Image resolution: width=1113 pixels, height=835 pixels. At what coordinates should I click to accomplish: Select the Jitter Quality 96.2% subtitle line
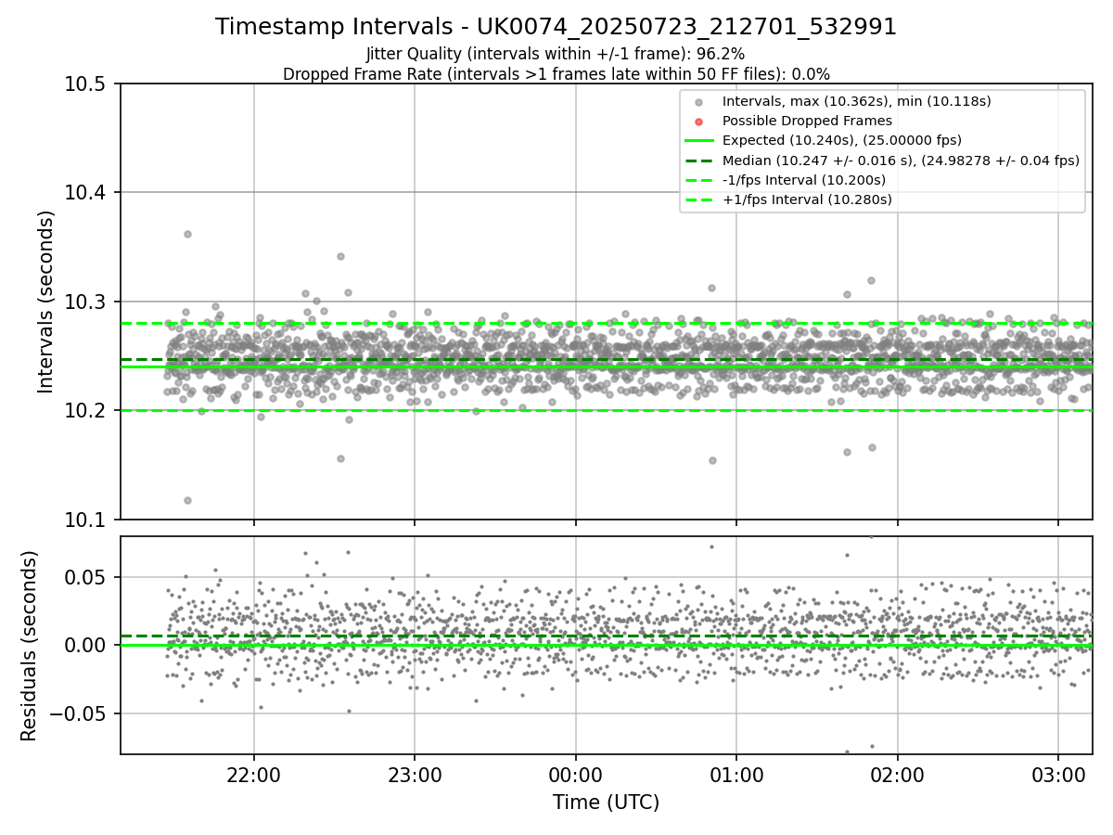click(556, 54)
